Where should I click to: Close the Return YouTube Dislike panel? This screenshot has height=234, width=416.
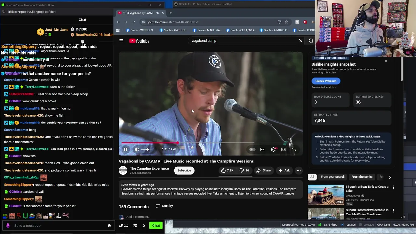pos(386,61)
